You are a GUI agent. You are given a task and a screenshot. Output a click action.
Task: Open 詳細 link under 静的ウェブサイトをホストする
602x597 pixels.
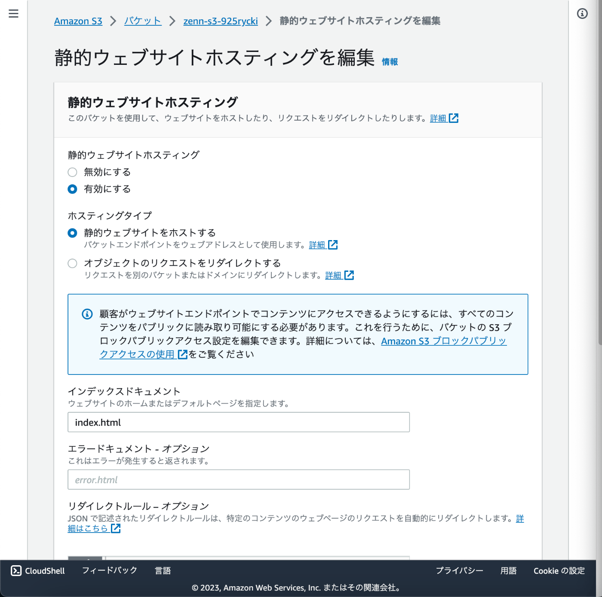(317, 245)
